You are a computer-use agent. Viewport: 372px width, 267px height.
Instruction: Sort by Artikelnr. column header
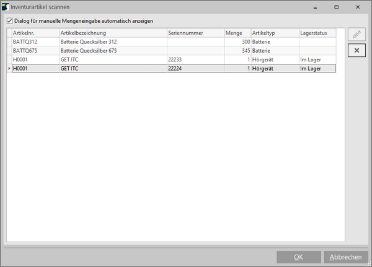35,33
